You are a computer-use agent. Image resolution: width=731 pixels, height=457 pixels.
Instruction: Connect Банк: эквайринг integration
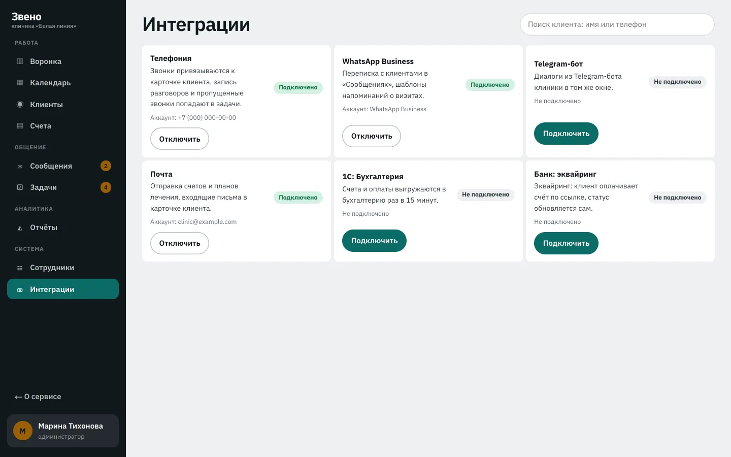tap(566, 243)
